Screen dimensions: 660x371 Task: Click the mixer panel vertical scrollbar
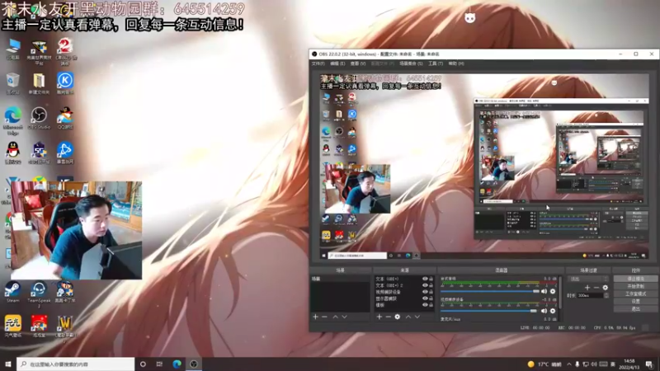[x=560, y=293]
